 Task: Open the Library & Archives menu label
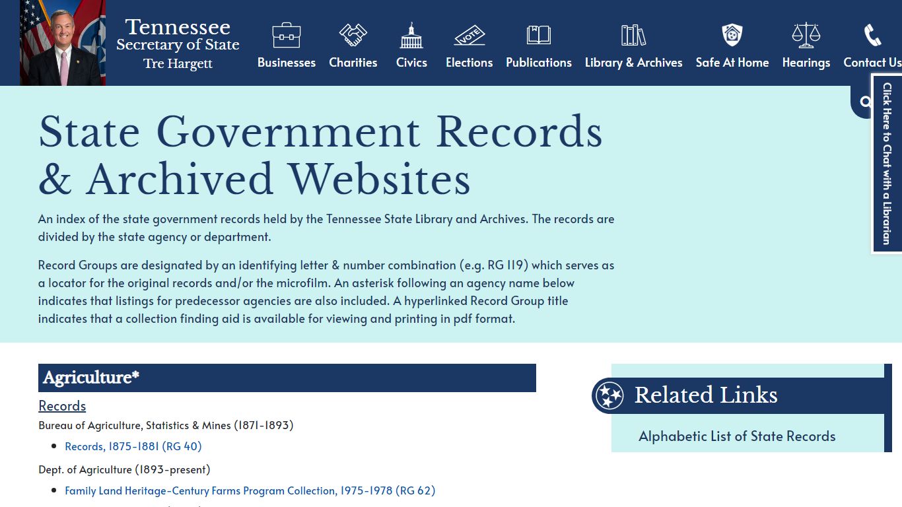(x=633, y=63)
